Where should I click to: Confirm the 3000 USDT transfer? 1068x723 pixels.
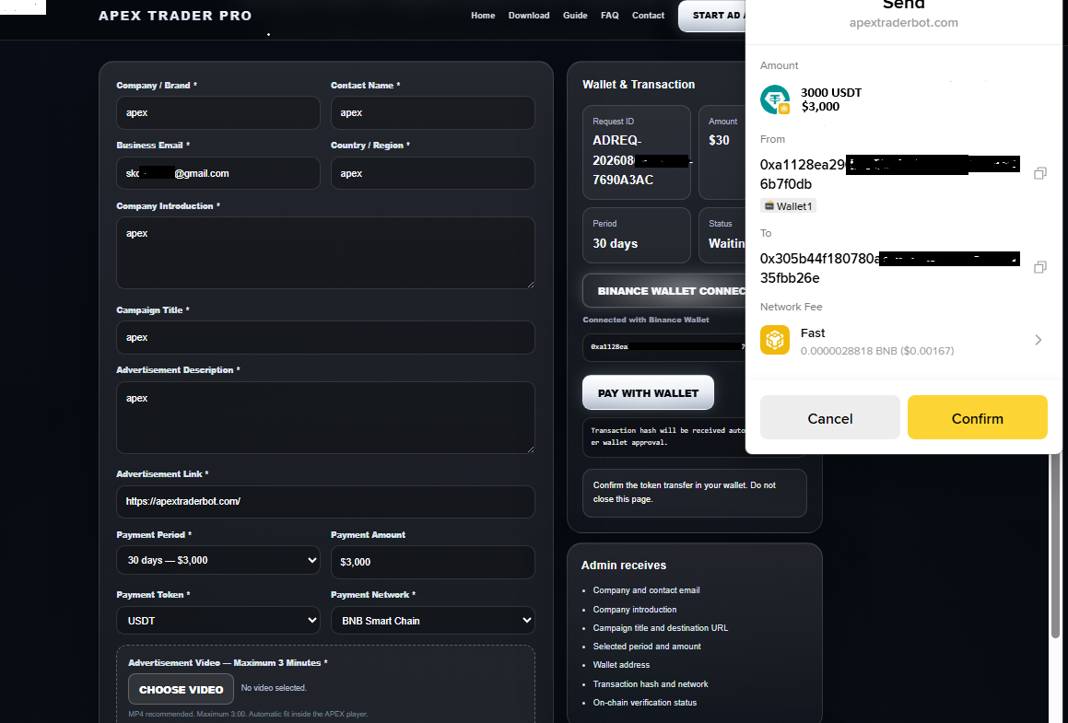[x=977, y=417]
